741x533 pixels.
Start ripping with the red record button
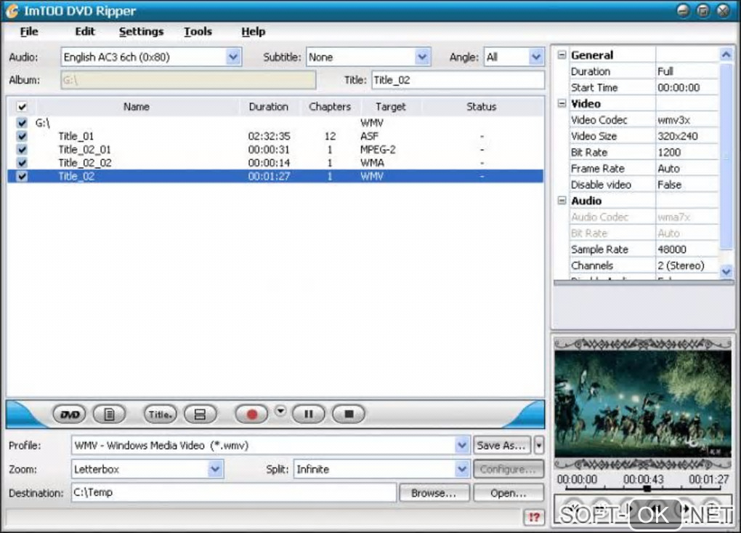point(251,414)
